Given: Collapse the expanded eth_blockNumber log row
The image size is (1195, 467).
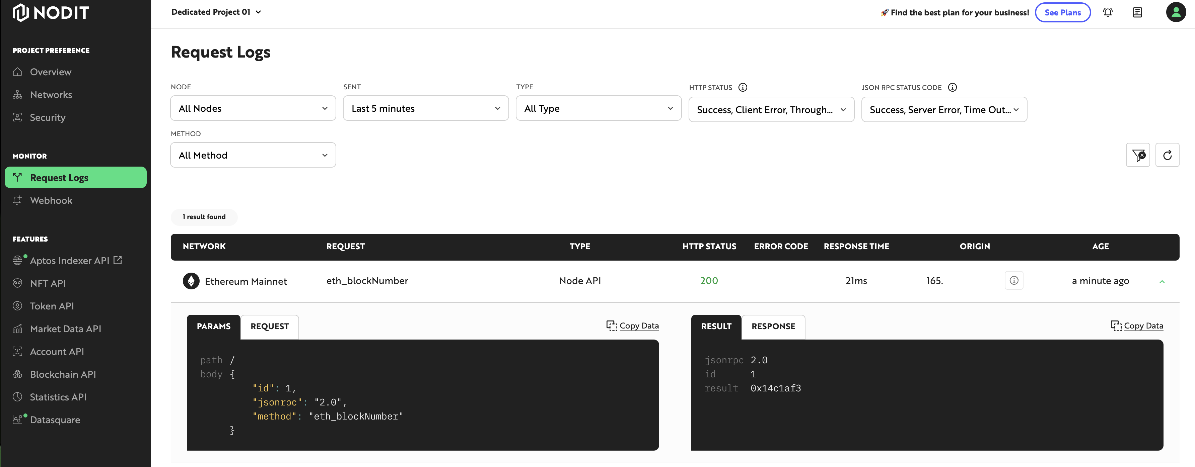Looking at the screenshot, I should pos(1163,282).
